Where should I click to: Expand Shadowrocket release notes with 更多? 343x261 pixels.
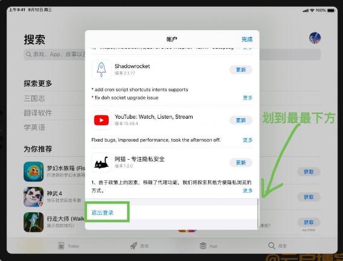point(248,98)
